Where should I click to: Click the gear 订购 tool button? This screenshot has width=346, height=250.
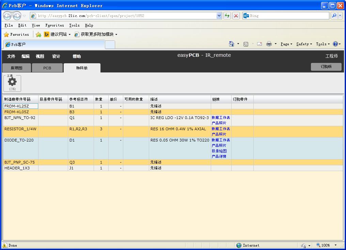pyautogui.click(x=12, y=83)
